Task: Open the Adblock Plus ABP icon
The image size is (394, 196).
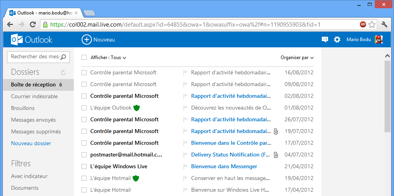Action: [363, 24]
